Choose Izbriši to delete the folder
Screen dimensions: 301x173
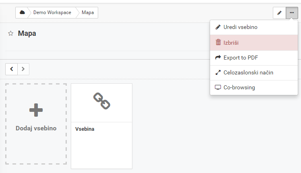pos(254,43)
